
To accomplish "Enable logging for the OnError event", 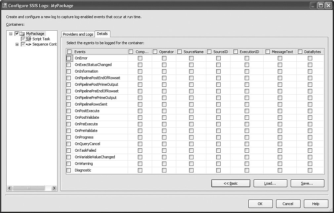I will (x=68, y=58).
